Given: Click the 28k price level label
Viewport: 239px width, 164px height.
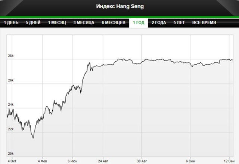Looking at the screenshot, I should [11, 56].
